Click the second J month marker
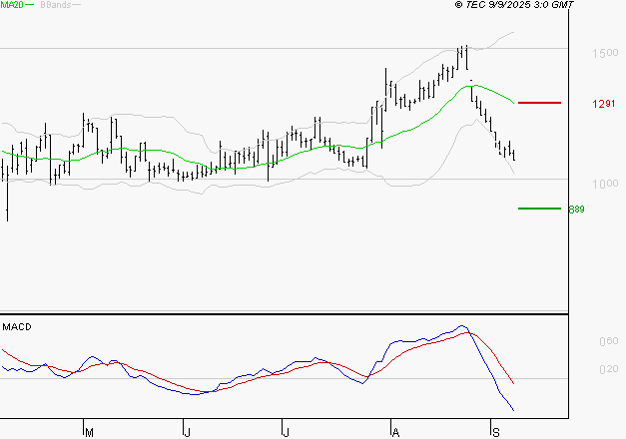Viewport: 626px width, 439px height. point(286,433)
